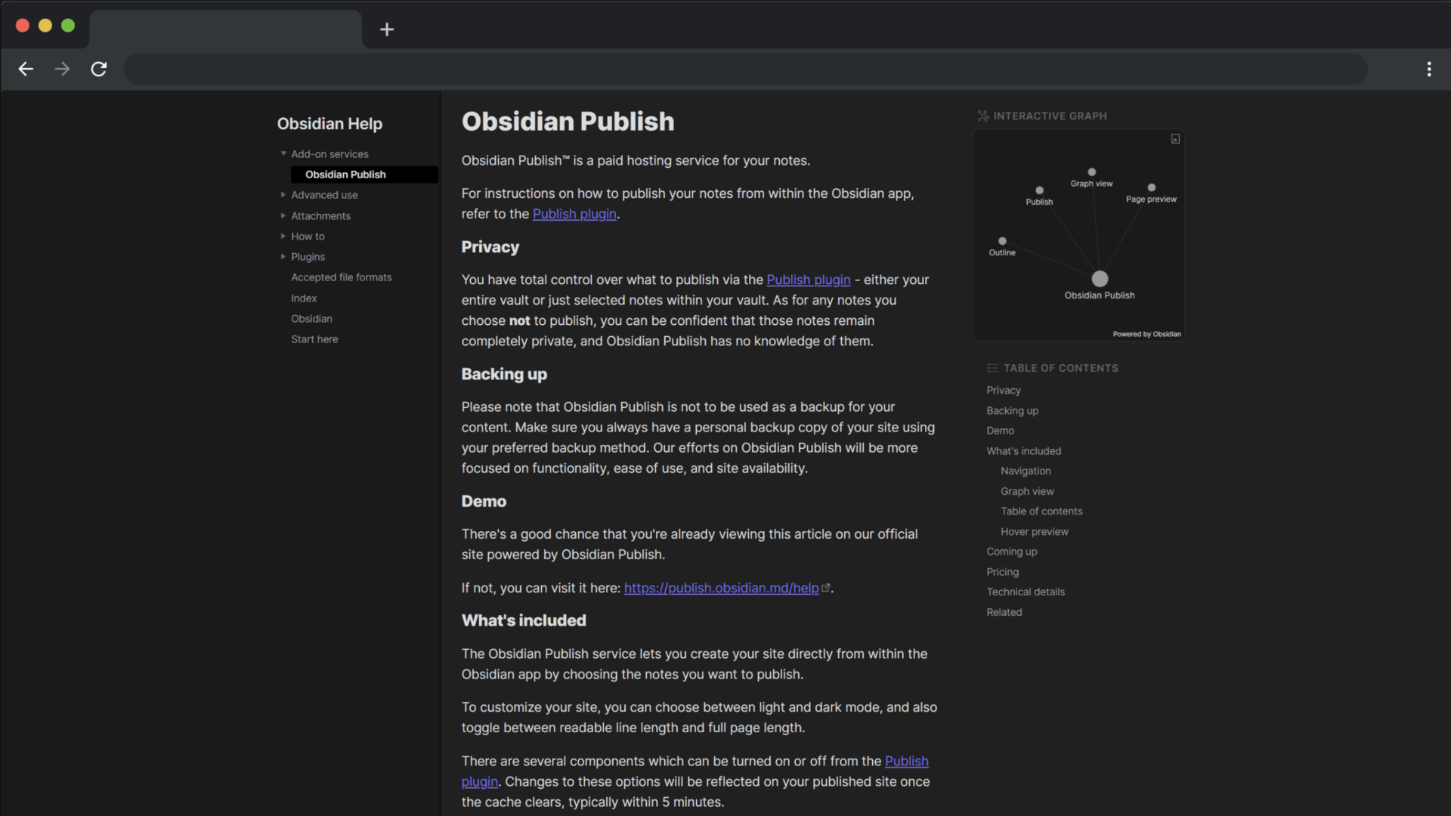Open the Start here page
This screenshot has height=816, width=1451.
[314, 339]
